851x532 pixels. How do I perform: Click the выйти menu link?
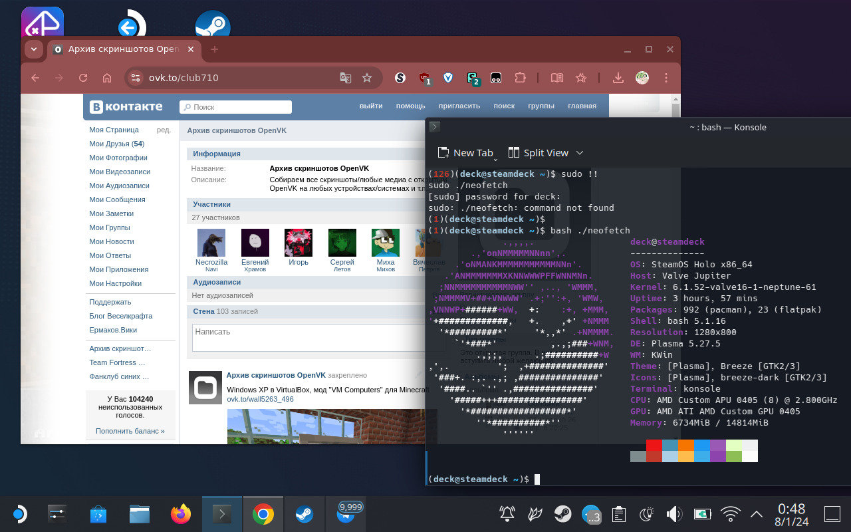[371, 106]
